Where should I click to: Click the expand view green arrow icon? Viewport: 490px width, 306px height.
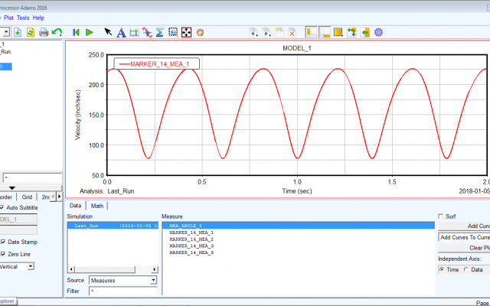pyautogui.click(x=364, y=32)
